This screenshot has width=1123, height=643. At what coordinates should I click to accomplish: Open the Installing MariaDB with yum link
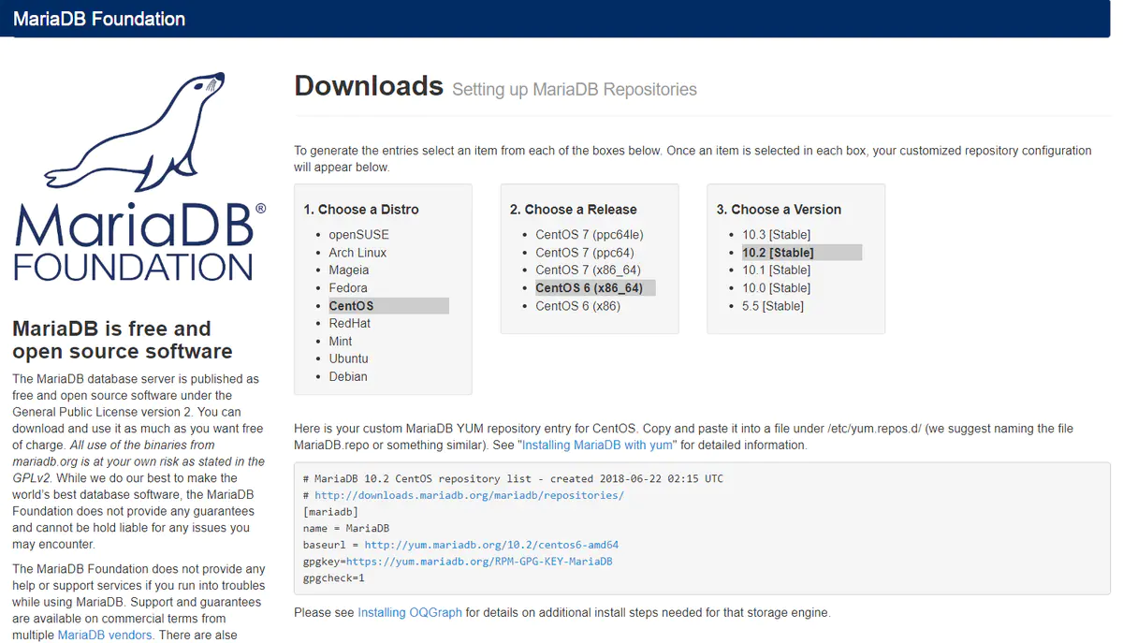tap(598, 446)
